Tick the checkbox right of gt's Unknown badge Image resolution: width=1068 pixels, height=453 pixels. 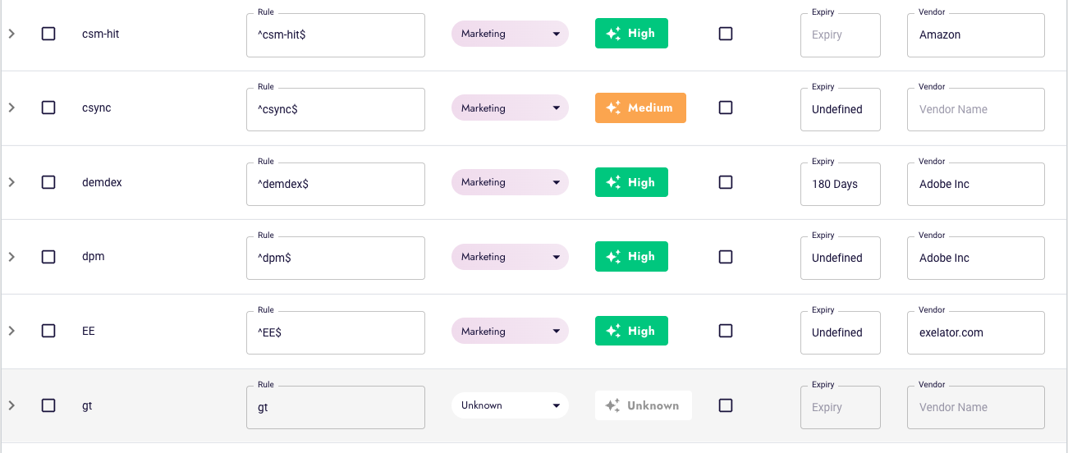pyautogui.click(x=726, y=405)
